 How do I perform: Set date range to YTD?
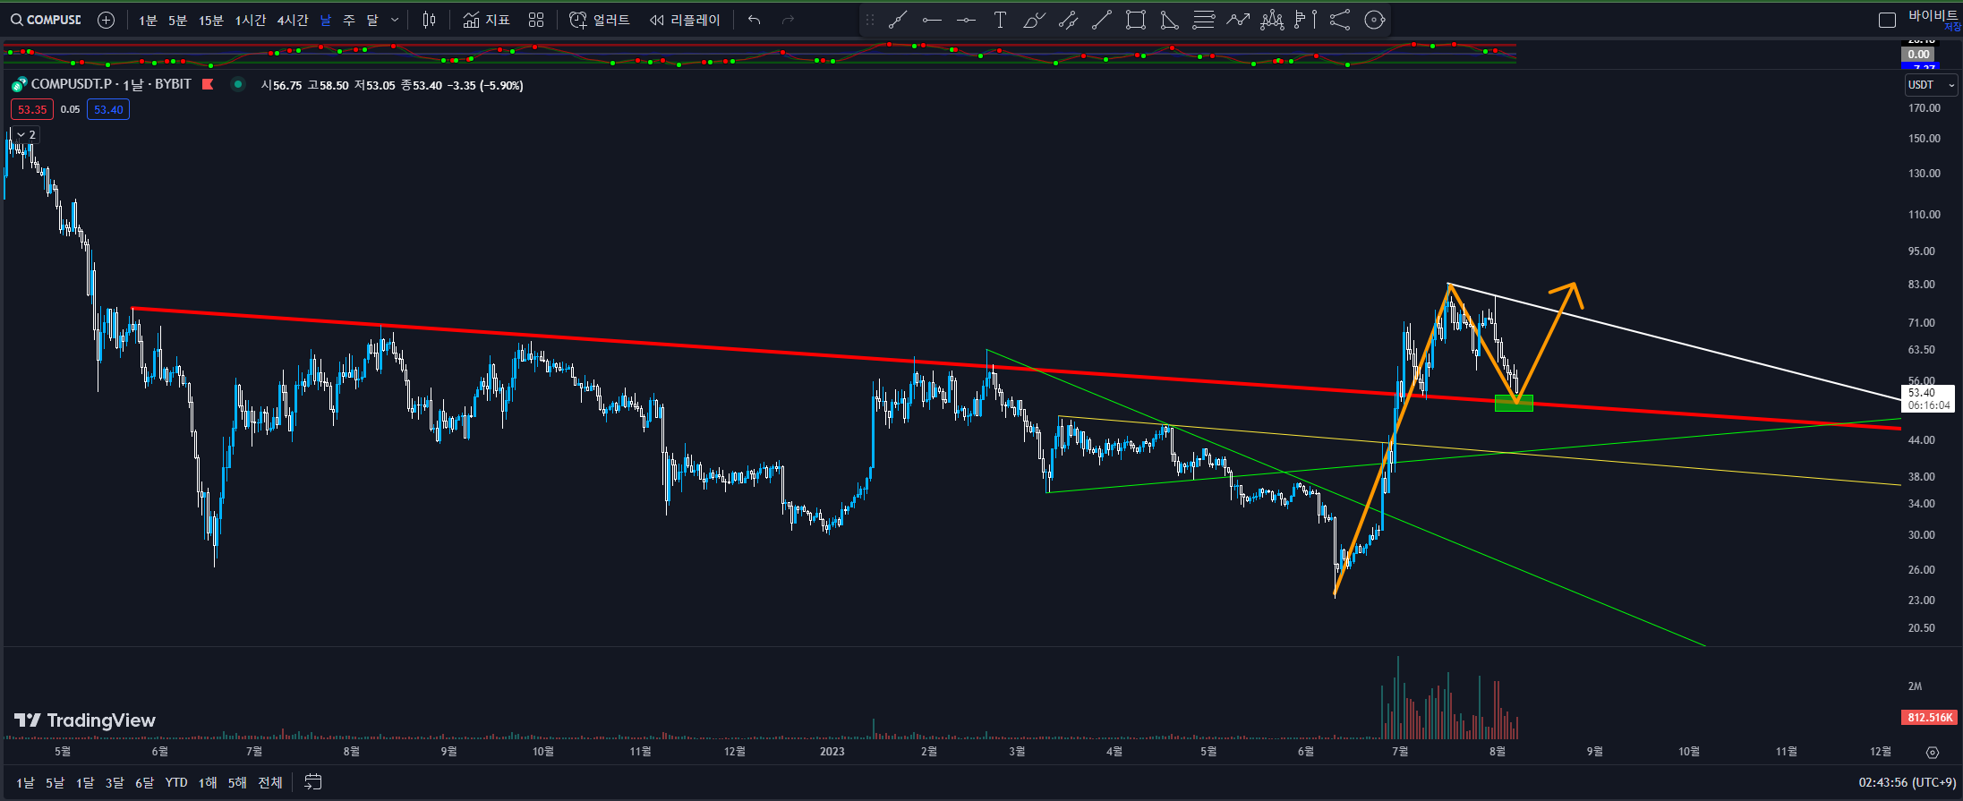[x=176, y=782]
